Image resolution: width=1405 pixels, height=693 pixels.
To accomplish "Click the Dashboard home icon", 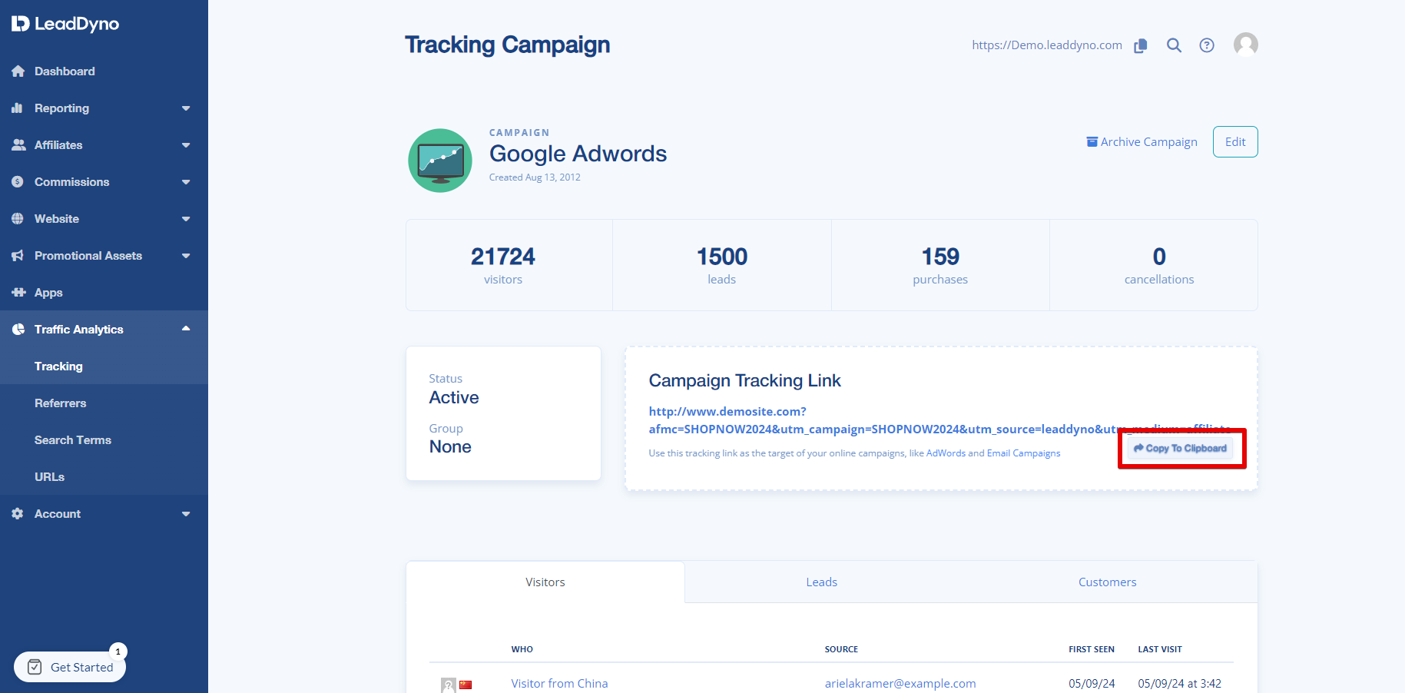I will click(x=18, y=71).
